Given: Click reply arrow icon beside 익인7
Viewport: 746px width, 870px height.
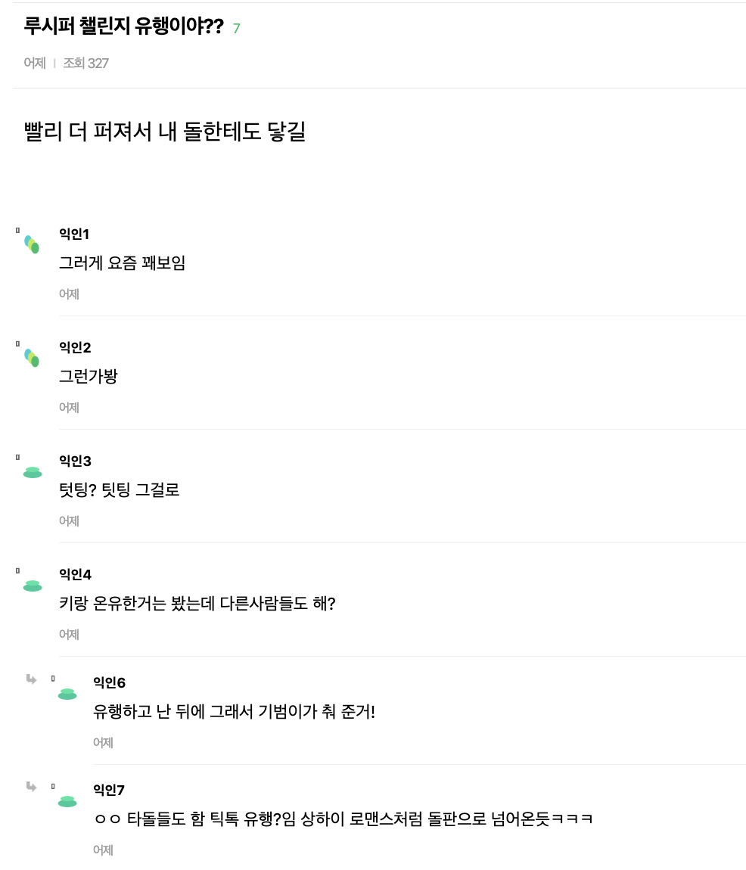Looking at the screenshot, I should [x=31, y=787].
